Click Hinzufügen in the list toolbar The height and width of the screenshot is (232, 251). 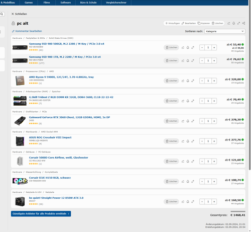click(173, 23)
